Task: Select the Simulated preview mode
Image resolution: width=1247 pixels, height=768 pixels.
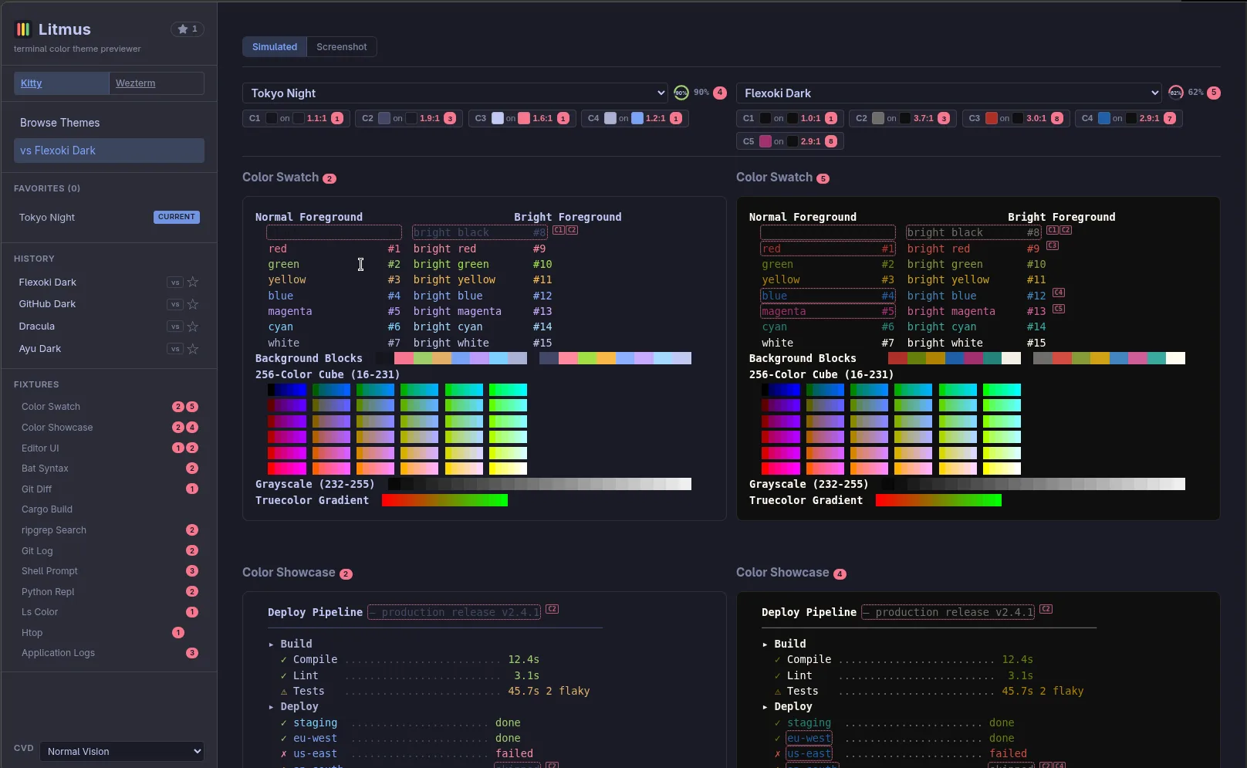Action: pyautogui.click(x=275, y=47)
